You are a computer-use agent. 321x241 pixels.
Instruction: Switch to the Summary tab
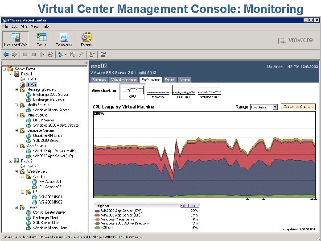click(x=99, y=80)
